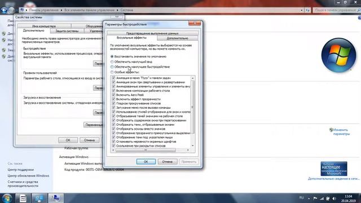Image resolution: width=361 pixels, height=203 pixels.
Task: Click the RU language indicator
Action: (301, 198)
